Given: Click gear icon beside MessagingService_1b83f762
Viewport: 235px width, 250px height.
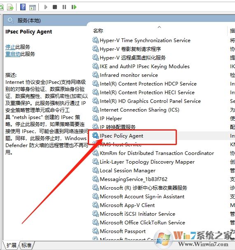Looking at the screenshot, I should pos(96,179).
